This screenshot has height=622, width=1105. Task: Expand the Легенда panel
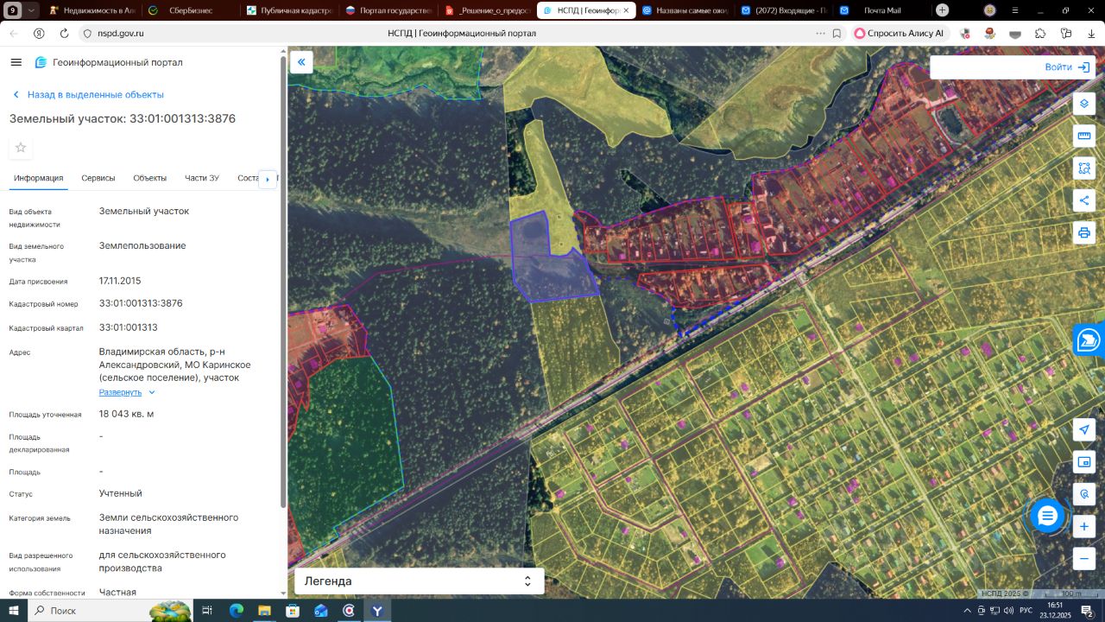click(420, 581)
